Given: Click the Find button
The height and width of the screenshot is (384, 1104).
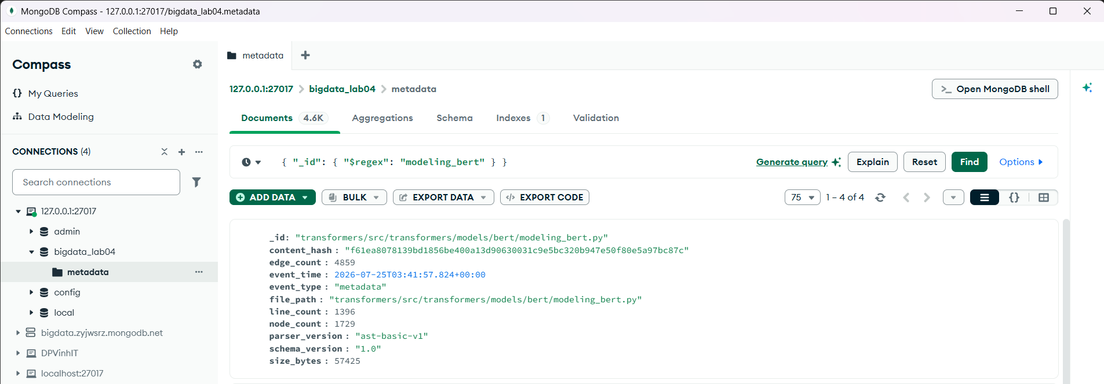Looking at the screenshot, I should (x=969, y=162).
